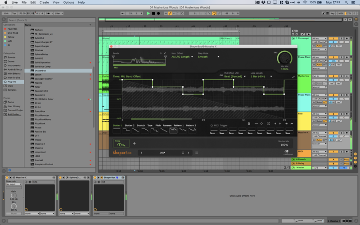Click the ShaperBox randomize shuffle icon
This screenshot has width=360, height=225.
coord(269,123)
